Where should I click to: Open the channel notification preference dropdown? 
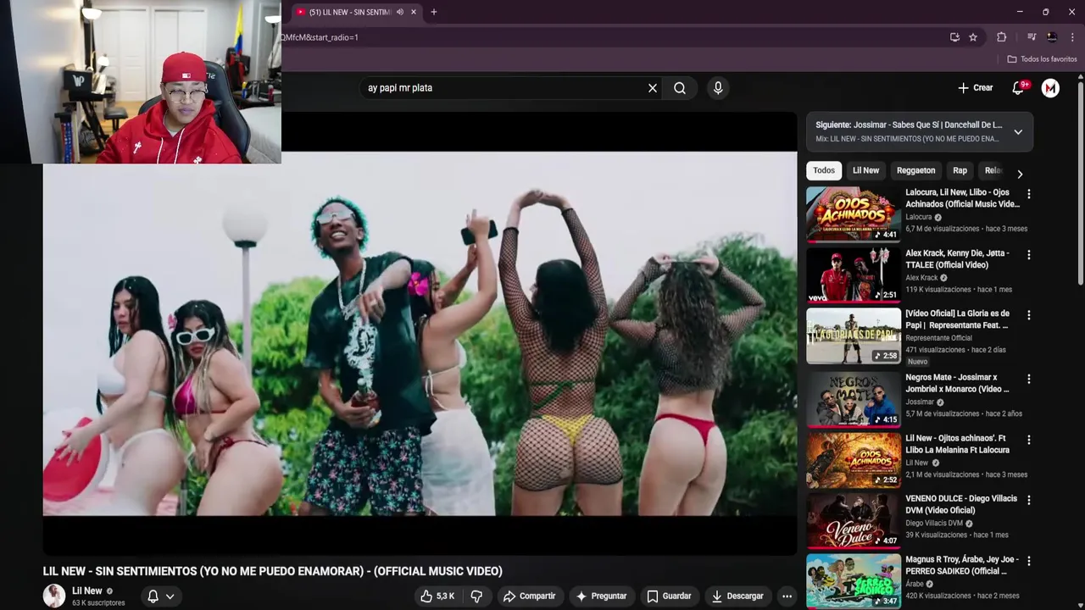161,596
